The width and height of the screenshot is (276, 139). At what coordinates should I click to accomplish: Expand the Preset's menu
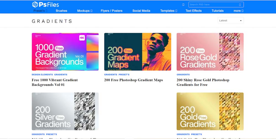click(x=41, y=11)
